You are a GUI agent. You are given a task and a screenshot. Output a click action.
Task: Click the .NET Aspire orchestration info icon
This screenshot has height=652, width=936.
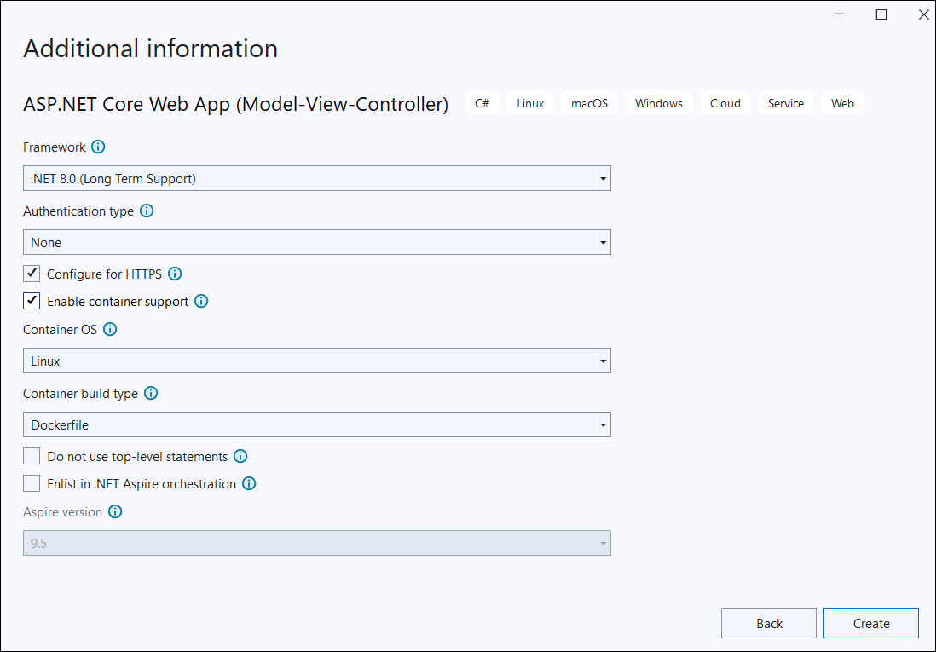248,483
